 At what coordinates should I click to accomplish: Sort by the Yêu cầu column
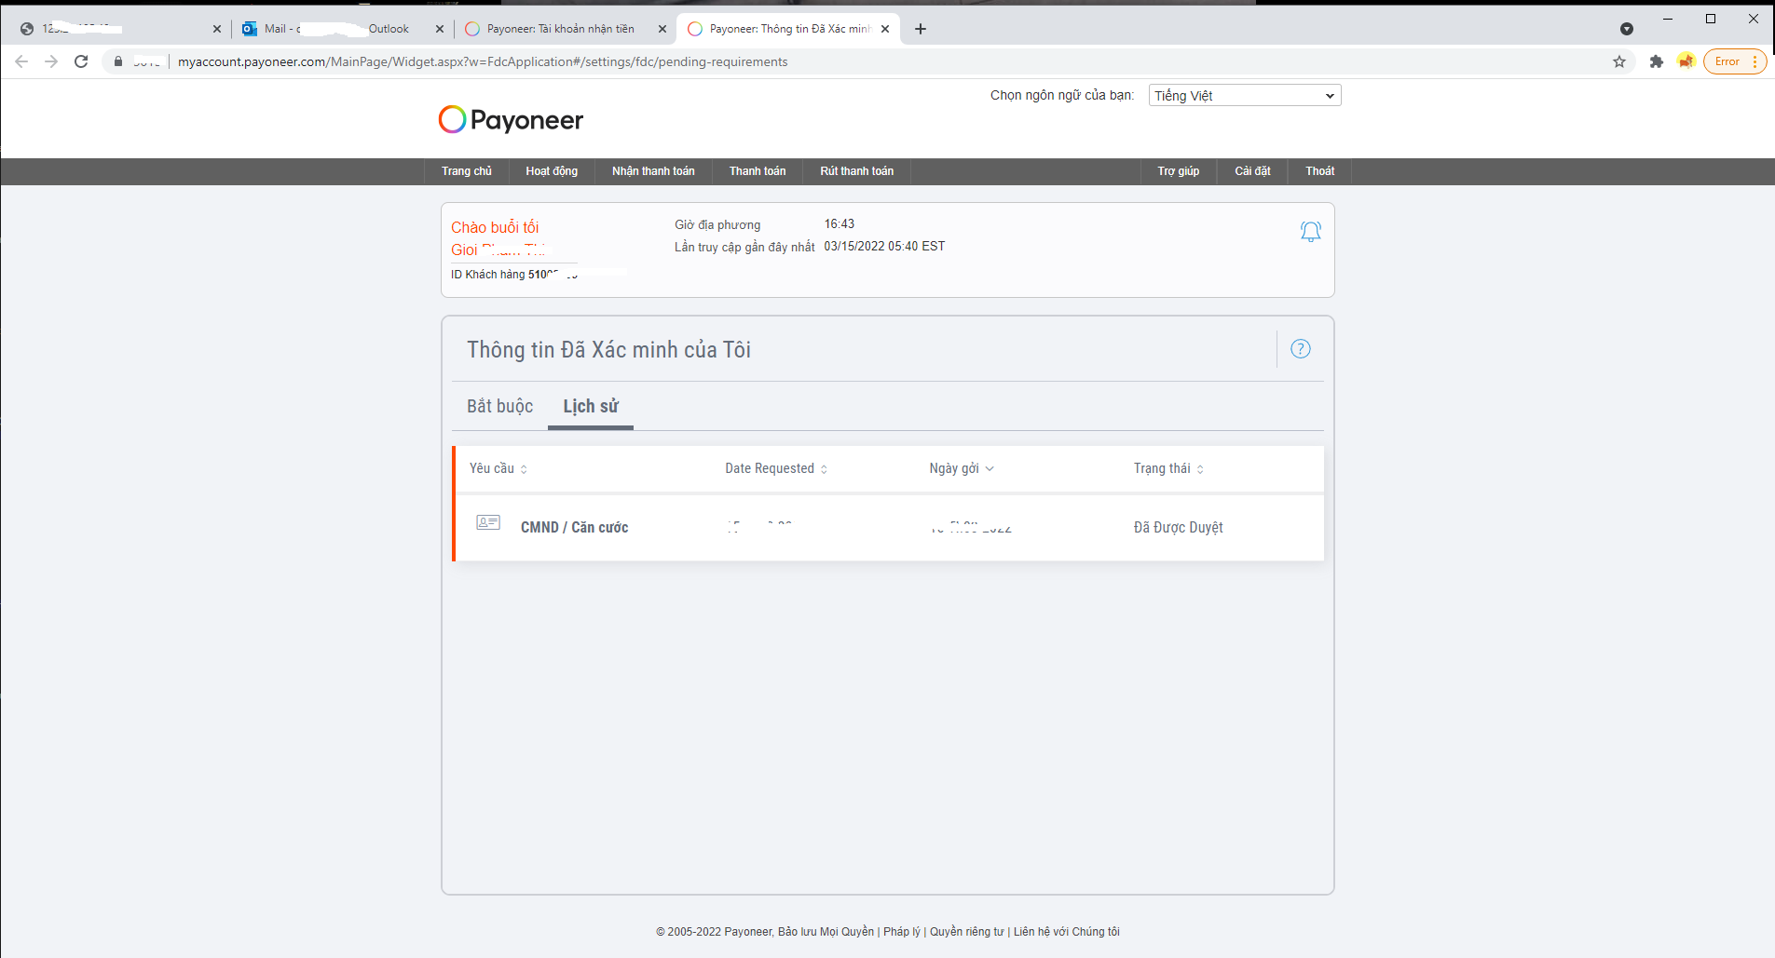[x=498, y=468]
